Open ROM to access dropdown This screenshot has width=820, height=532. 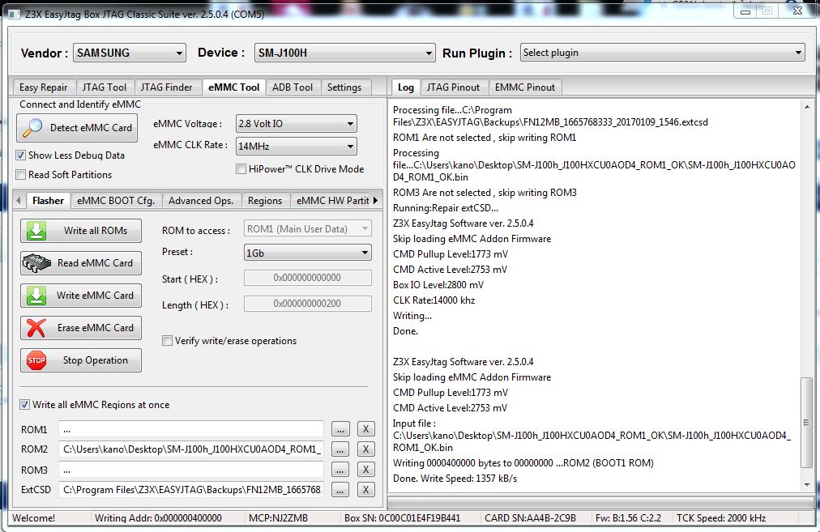(x=308, y=229)
